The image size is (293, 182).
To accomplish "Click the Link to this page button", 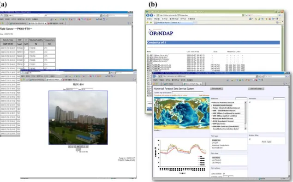I will [256, 88].
